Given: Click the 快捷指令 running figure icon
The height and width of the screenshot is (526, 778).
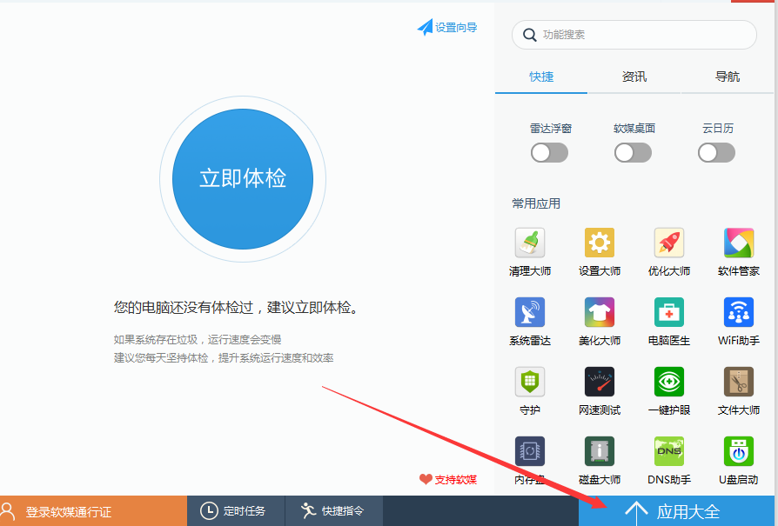Looking at the screenshot, I should pyautogui.click(x=308, y=510).
